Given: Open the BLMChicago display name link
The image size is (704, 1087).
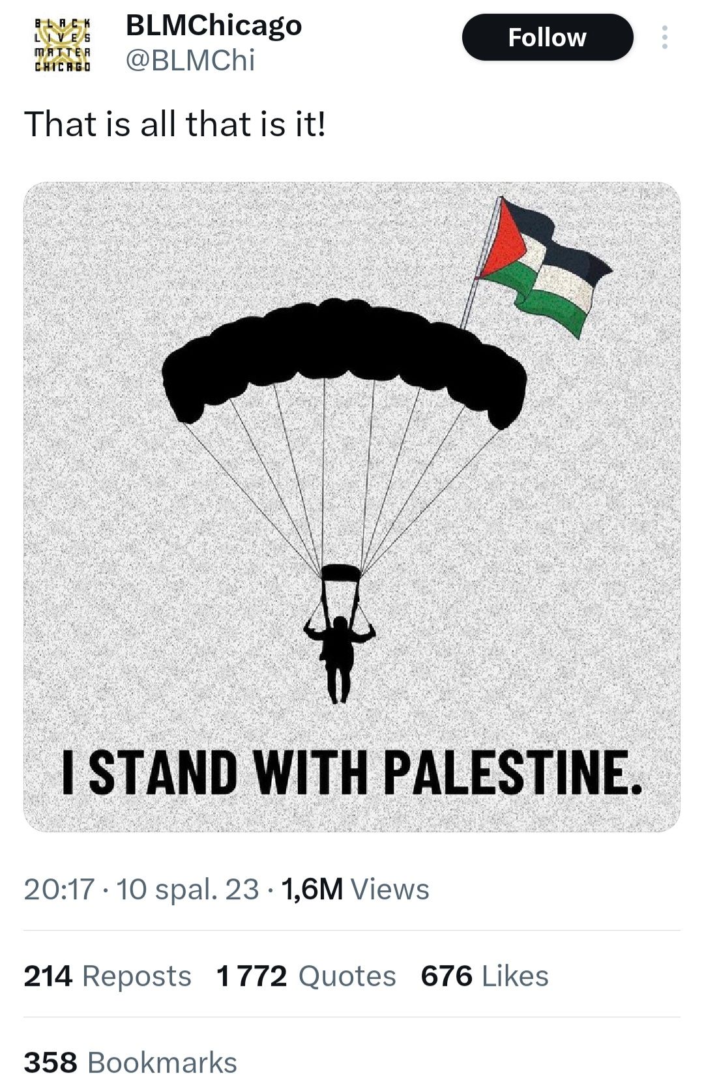Looking at the screenshot, I should pyautogui.click(x=213, y=25).
